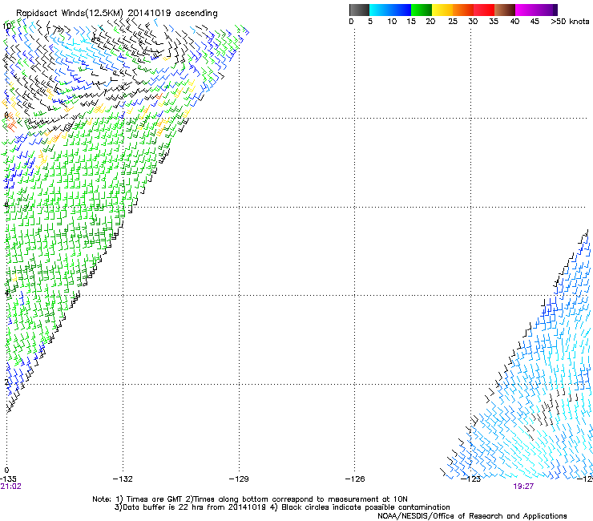This screenshot has width=593, height=521.
Task: Click the "15" legend scale value
Action: pyautogui.click(x=411, y=22)
